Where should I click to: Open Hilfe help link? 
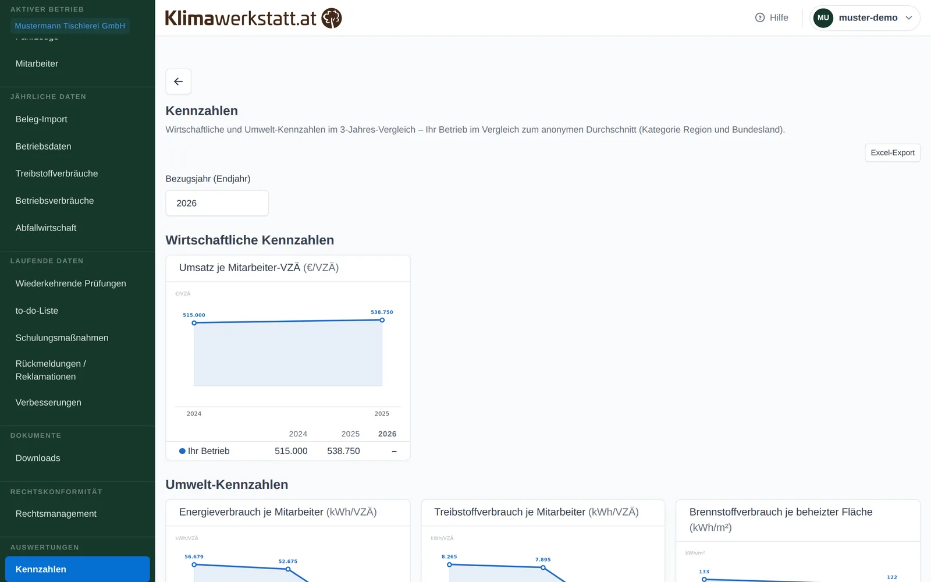click(772, 17)
